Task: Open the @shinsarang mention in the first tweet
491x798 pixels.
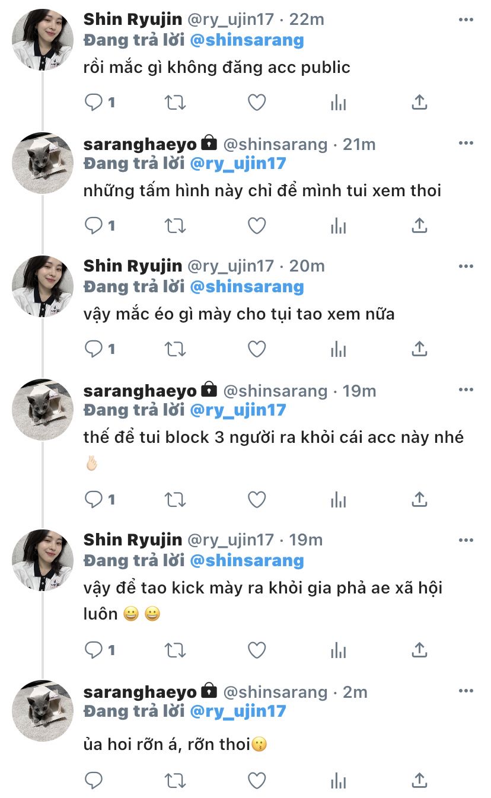Action: click(246, 40)
